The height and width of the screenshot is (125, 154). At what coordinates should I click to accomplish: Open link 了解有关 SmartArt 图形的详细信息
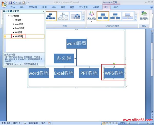[x=22, y=64]
